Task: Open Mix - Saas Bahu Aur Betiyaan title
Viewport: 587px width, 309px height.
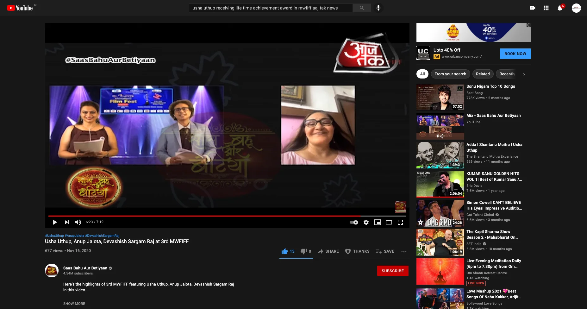Action: coord(493,116)
